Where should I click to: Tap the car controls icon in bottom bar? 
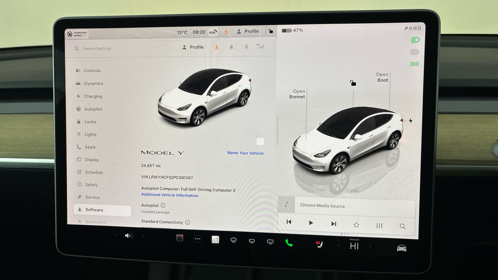402,248
